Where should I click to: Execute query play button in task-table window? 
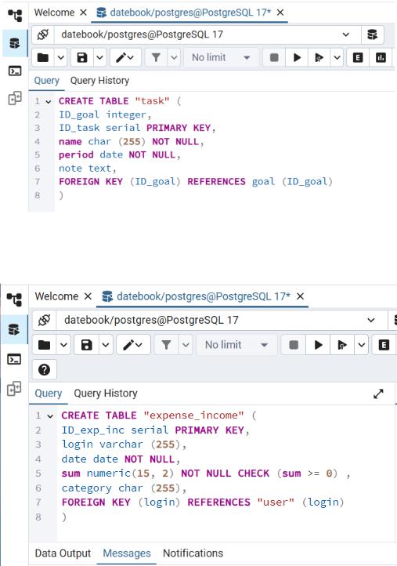pos(297,57)
